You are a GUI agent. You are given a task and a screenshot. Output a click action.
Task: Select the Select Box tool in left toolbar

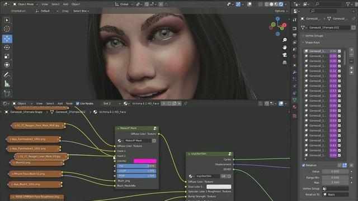tap(7, 20)
